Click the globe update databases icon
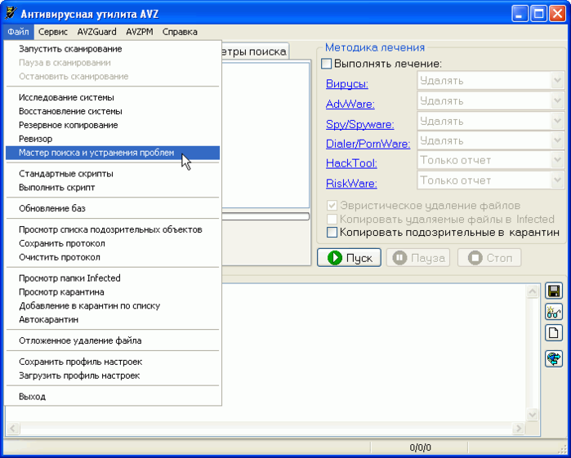This screenshot has width=571, height=458. (x=554, y=358)
